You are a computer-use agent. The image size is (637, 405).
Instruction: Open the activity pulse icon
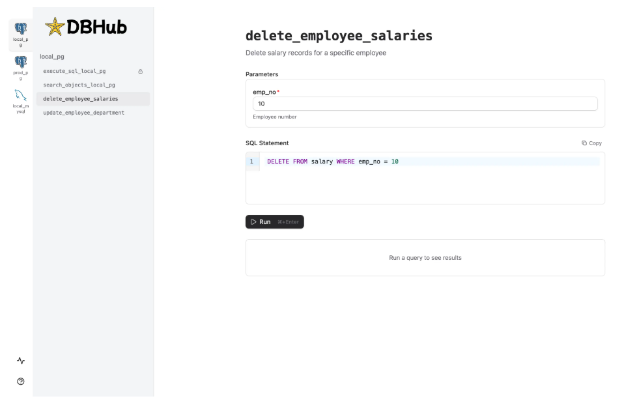(x=21, y=361)
